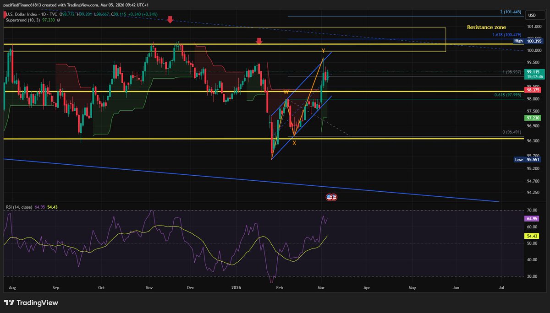This screenshot has width=550, height=313.
Task: Click the yellow 54.43 RSI MA label
Action: tap(532, 236)
